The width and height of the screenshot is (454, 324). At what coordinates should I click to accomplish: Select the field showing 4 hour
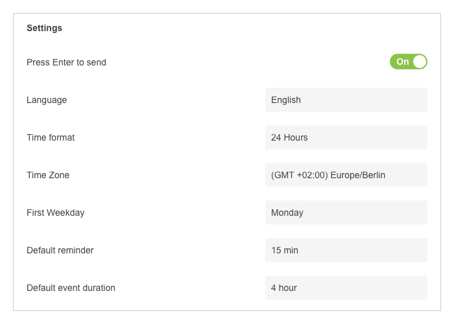[x=346, y=288]
